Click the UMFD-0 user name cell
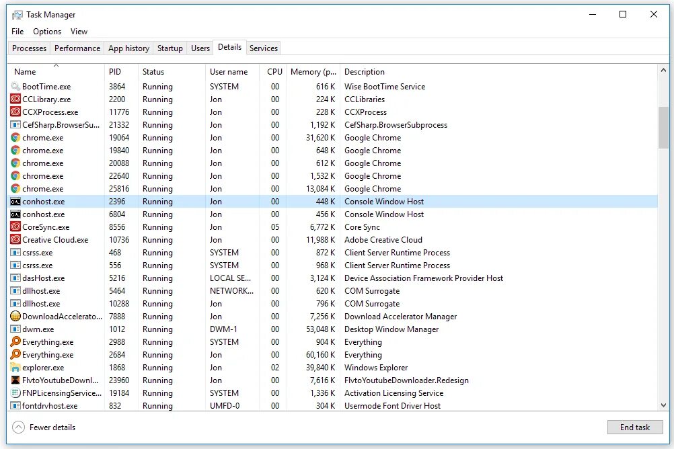This screenshot has width=674, height=449. coord(225,405)
